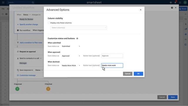Click the Share button
Viewport: 188px width, 106px height.
click(x=183, y=9)
